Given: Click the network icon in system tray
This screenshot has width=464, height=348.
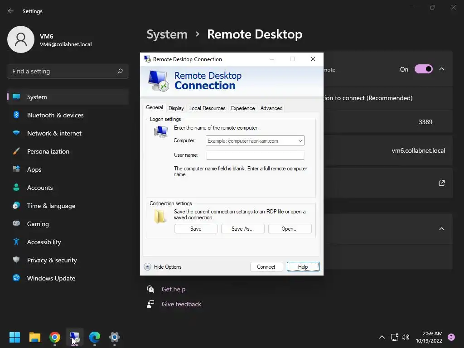Looking at the screenshot, I should [394, 337].
